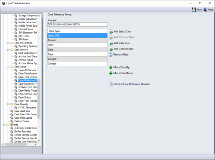Click the Help text in toolbar
Viewport: 215px width, 160px height.
[x=211, y=9]
